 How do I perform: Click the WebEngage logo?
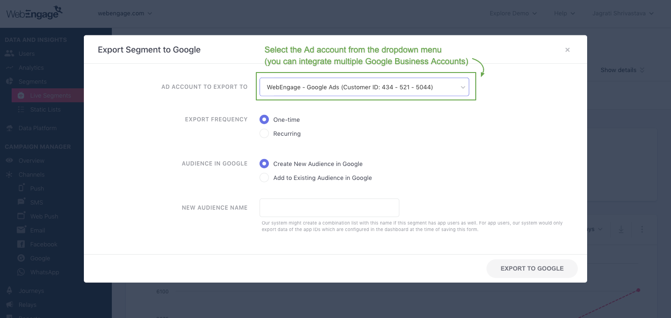pyautogui.click(x=34, y=13)
